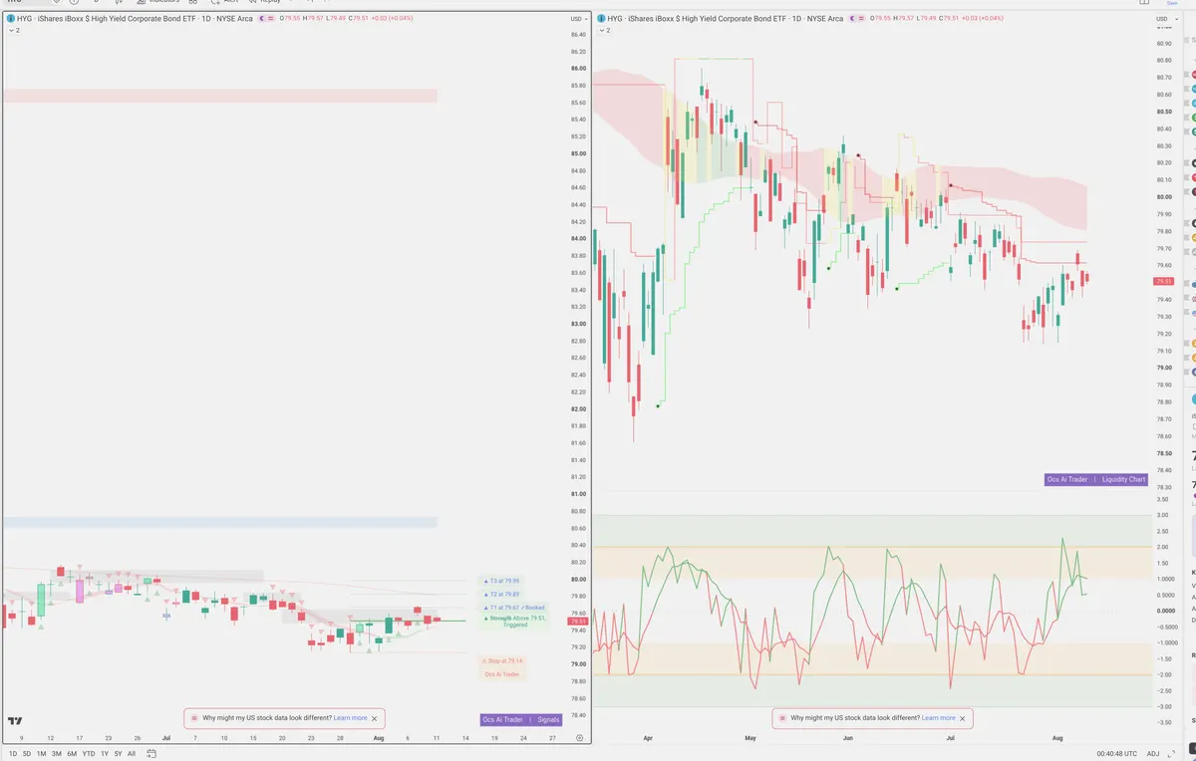Switch to the YTD time range
Image resolution: width=1196 pixels, height=761 pixels.
89,753
